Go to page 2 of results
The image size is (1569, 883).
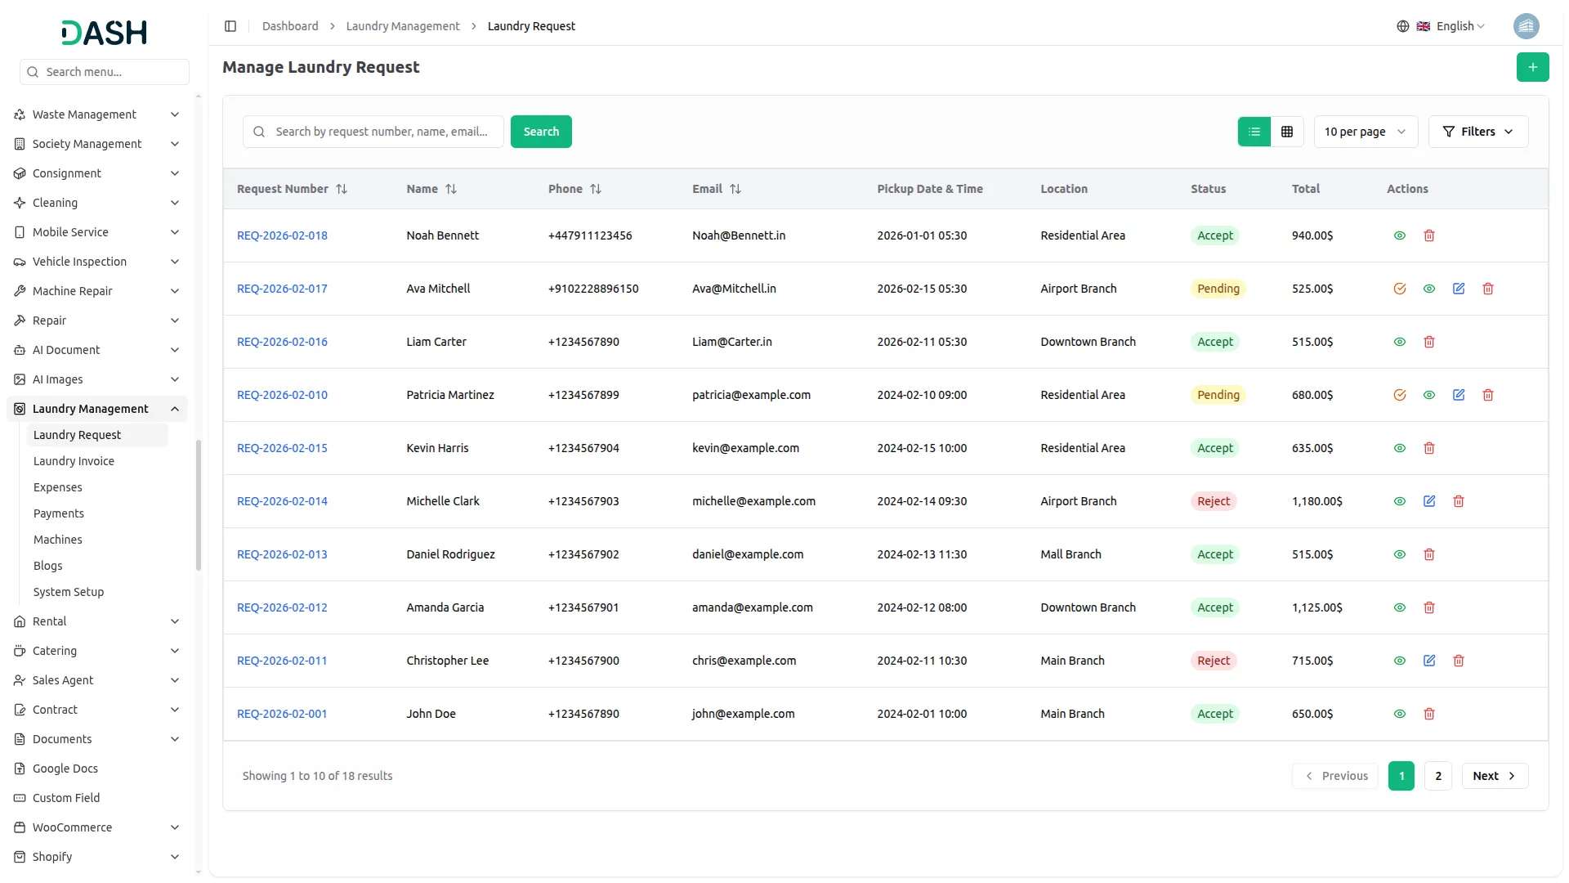pyautogui.click(x=1437, y=776)
